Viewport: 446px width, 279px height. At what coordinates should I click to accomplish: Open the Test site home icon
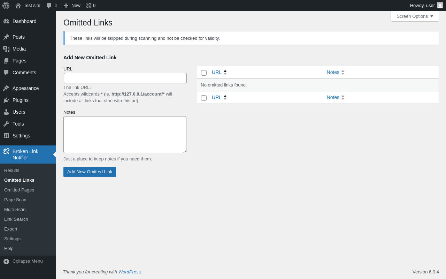point(18,6)
